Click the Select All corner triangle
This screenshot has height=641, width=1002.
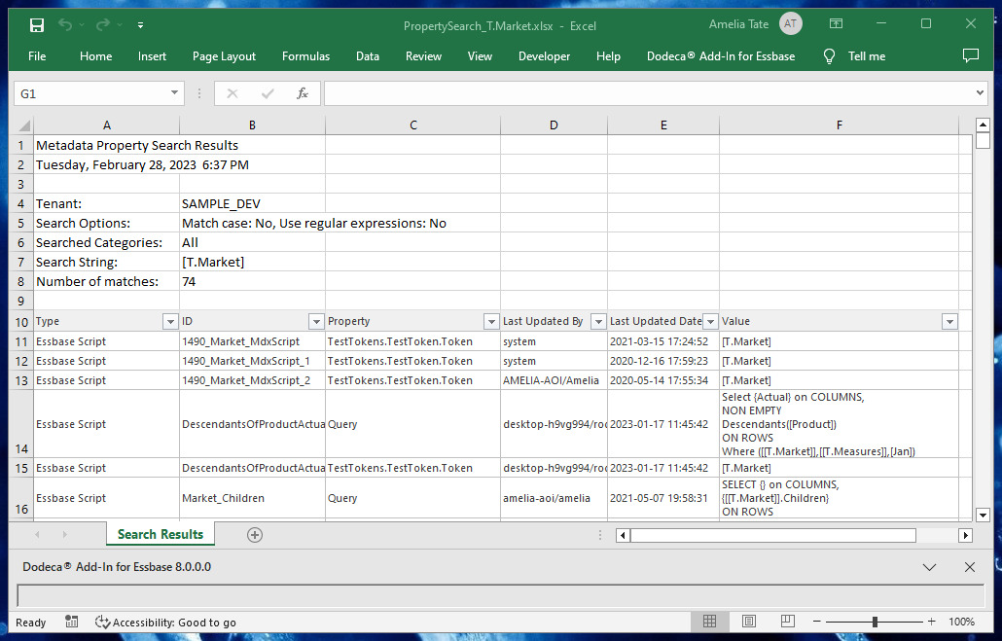[23, 125]
